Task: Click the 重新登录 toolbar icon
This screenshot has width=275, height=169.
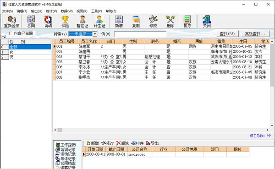Action: pos(11,22)
